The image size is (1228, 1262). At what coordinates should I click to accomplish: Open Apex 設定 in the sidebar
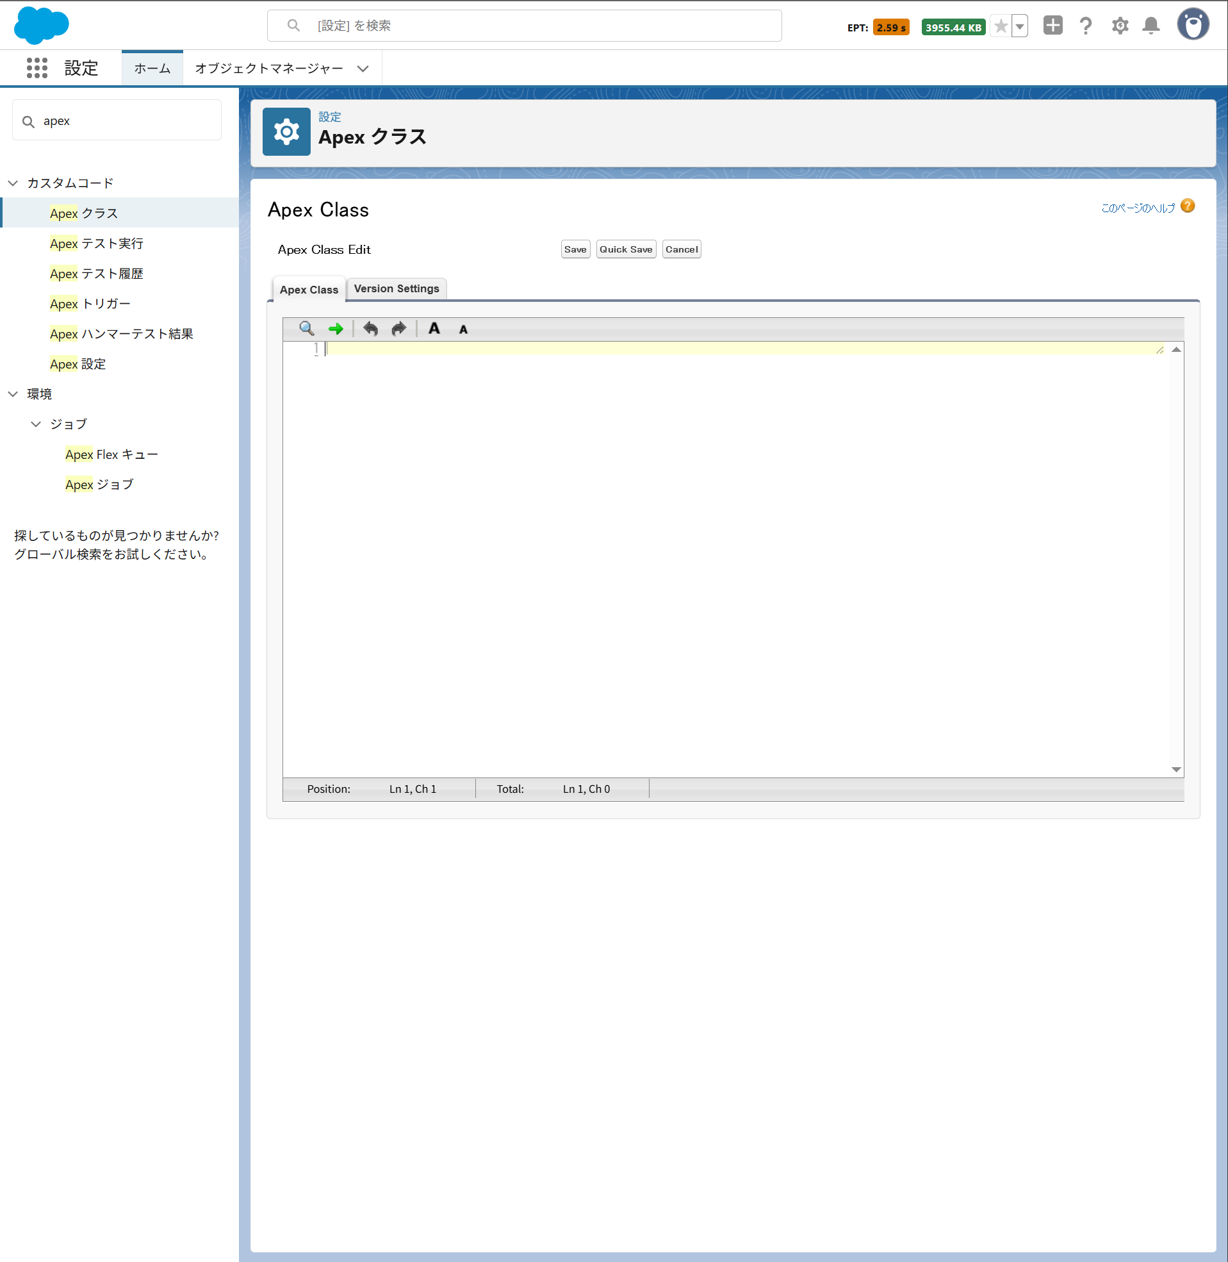click(78, 365)
